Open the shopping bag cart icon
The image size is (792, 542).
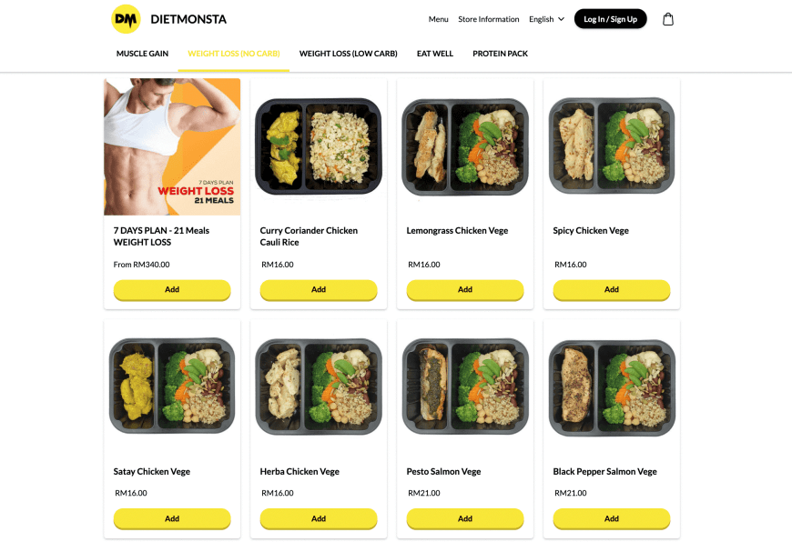(668, 19)
